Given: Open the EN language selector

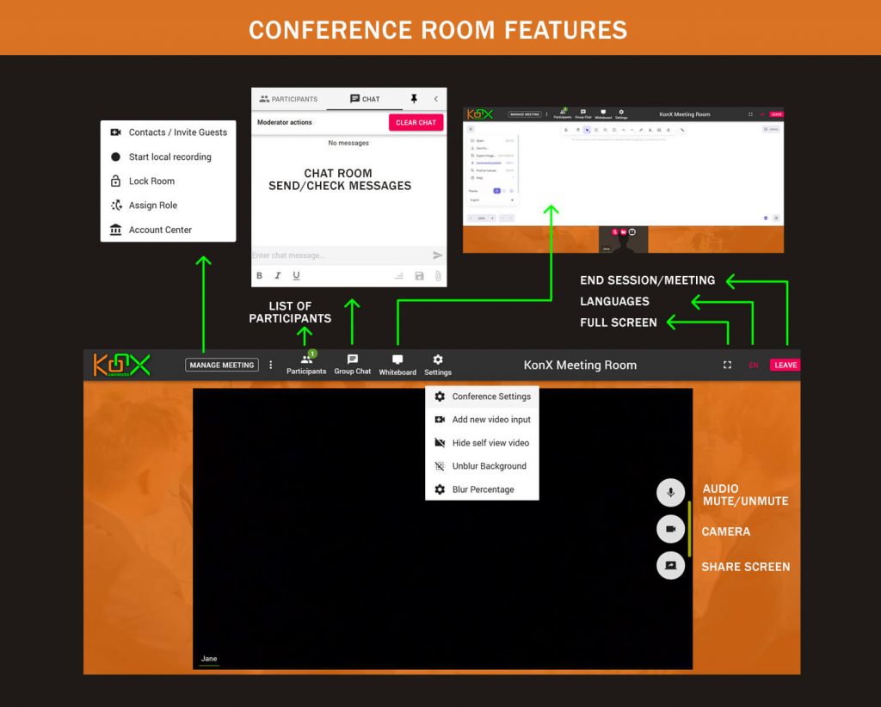Looking at the screenshot, I should pyautogui.click(x=754, y=365).
